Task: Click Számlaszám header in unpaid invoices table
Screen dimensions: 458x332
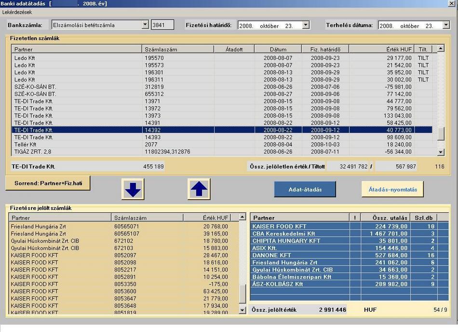Action: pos(178,49)
